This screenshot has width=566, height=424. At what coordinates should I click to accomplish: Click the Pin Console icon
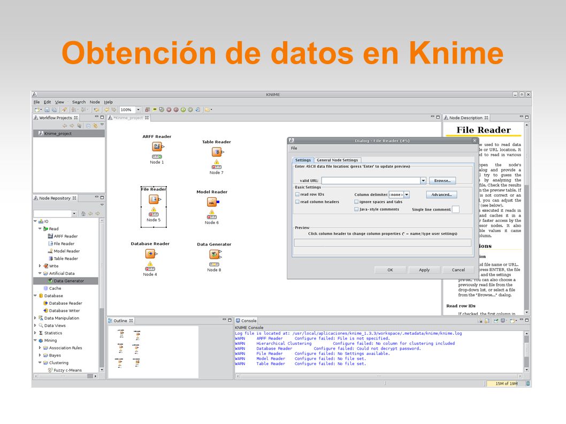tap(496, 320)
